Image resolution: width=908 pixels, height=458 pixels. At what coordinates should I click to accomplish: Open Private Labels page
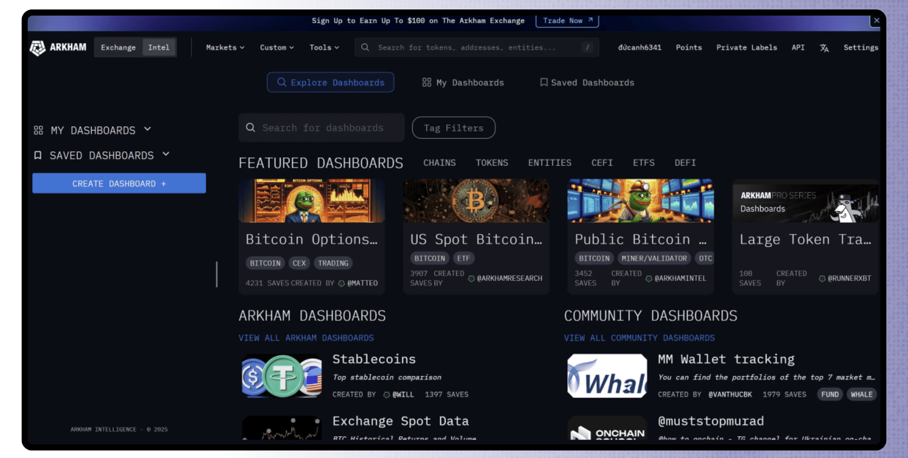pos(747,47)
